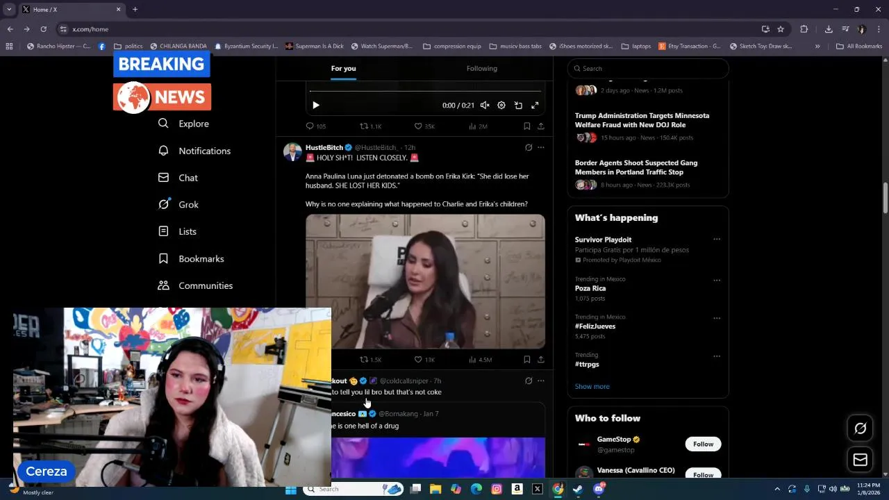Toggle picture-in-picture on video player
Screen dimensions: 889x500
click(x=518, y=106)
